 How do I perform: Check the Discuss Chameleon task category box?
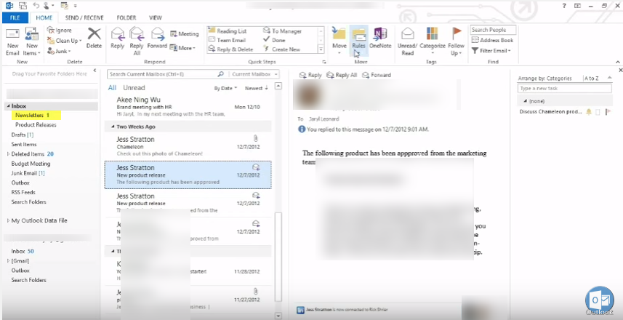click(x=598, y=112)
